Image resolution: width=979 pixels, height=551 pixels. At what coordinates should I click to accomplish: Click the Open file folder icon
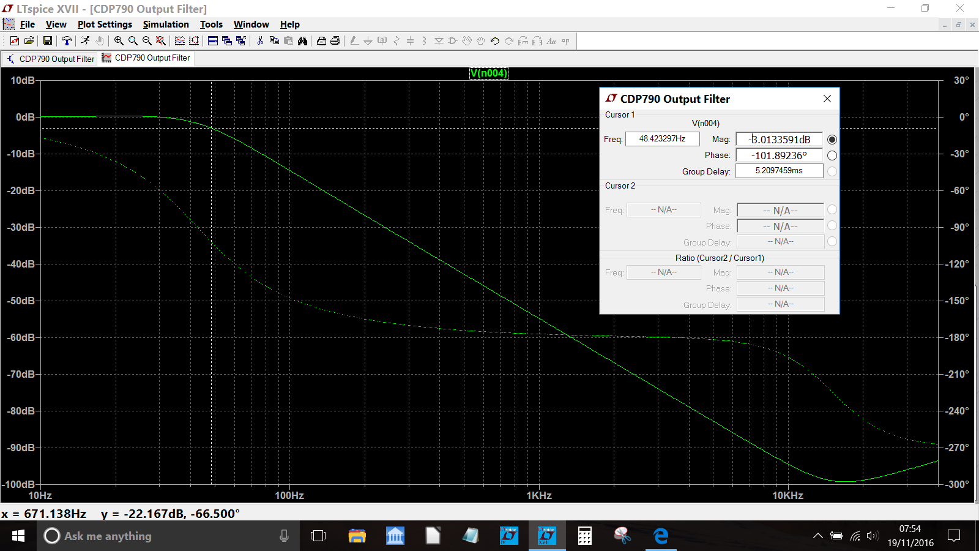tap(29, 41)
